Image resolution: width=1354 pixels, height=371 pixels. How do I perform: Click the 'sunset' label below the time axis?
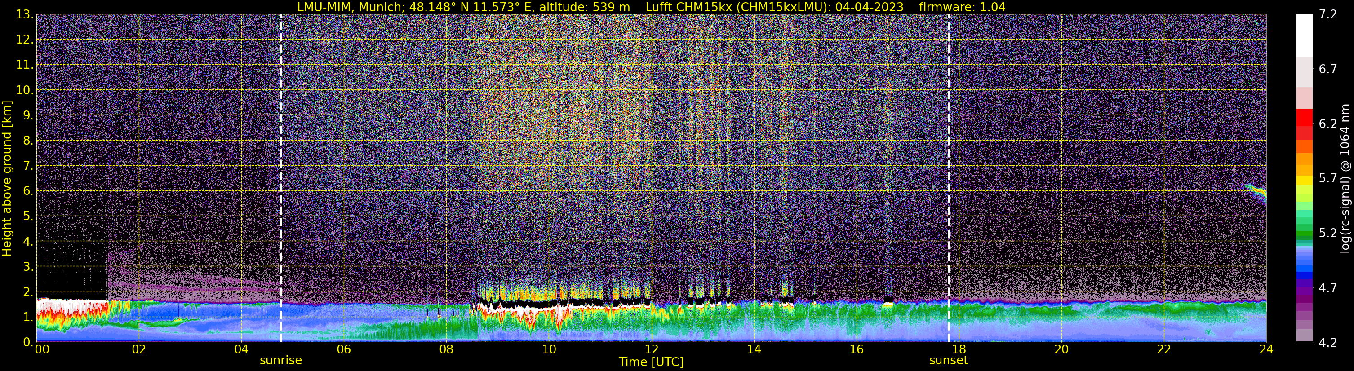coord(948,361)
